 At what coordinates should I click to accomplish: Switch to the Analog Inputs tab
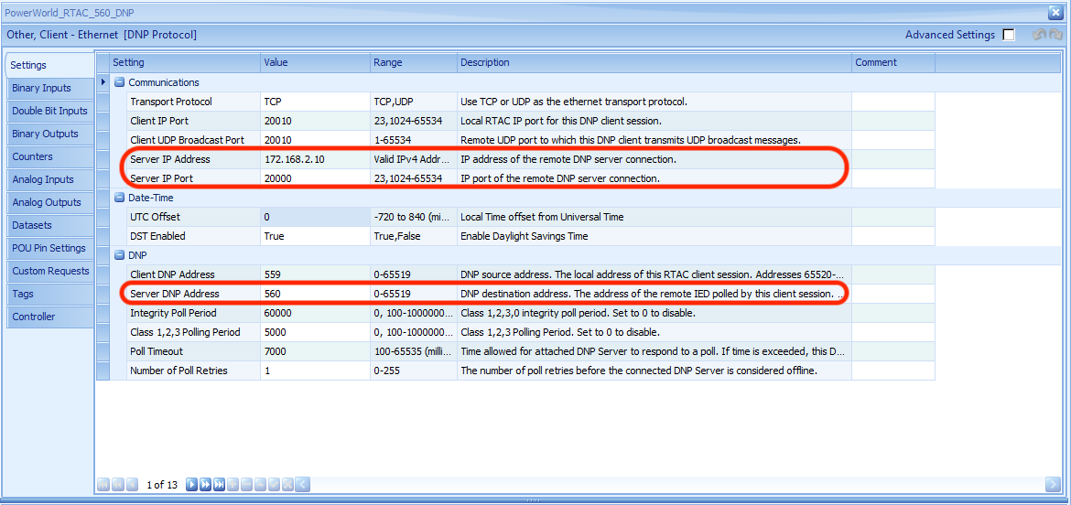click(50, 179)
